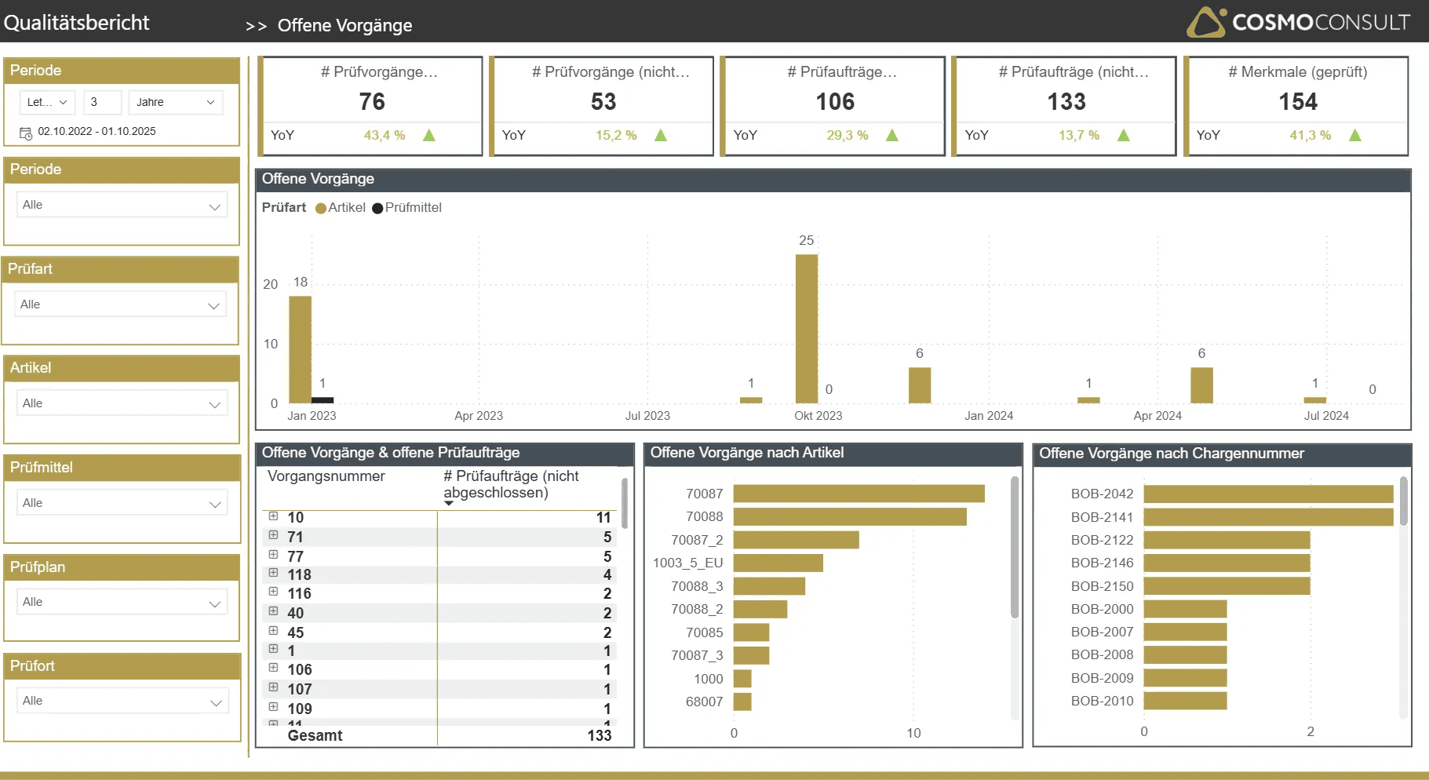Select the '# Prüfvorgänge…' KPI card showing 76

tap(371, 106)
